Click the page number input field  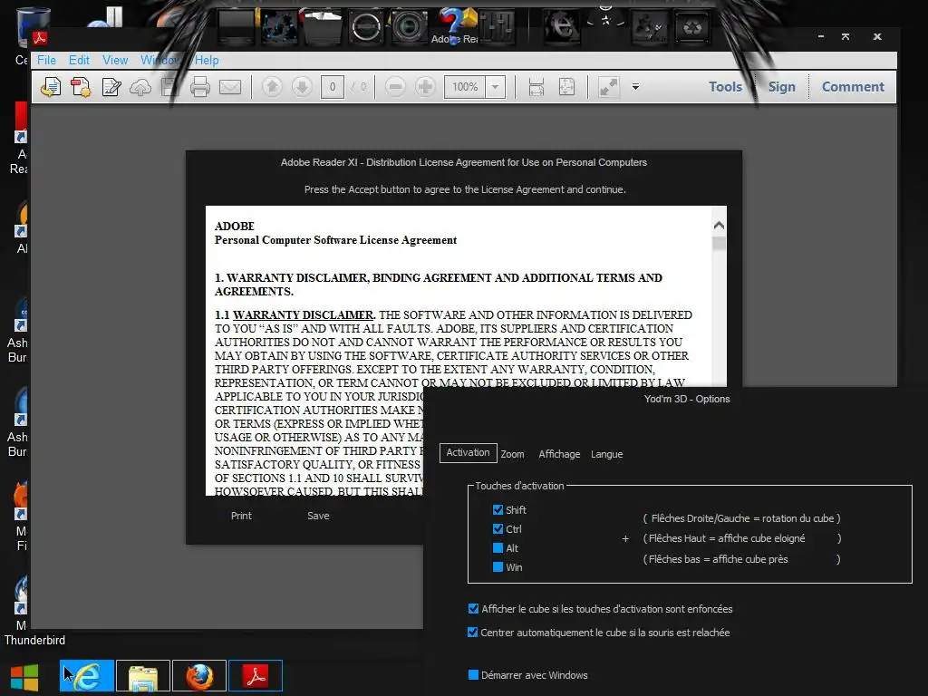333,87
